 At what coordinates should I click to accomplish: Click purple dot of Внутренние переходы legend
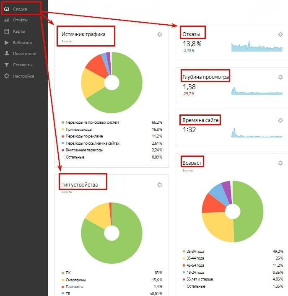tap(63, 150)
